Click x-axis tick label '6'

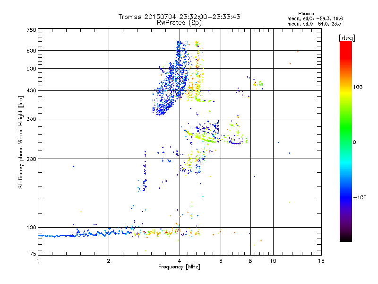(x=221, y=261)
